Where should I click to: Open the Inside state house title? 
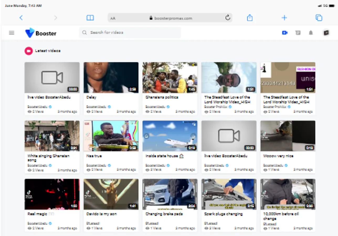[165, 156]
